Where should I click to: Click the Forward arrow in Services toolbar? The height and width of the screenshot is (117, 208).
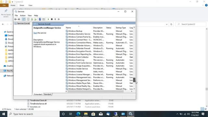point(19,19)
